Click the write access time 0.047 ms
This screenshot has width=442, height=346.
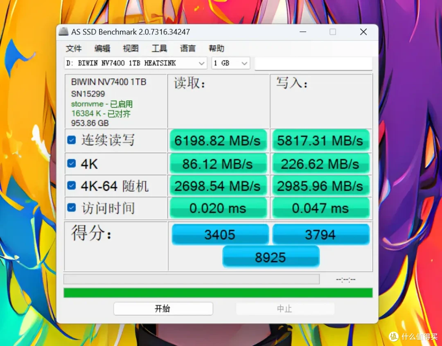click(320, 208)
